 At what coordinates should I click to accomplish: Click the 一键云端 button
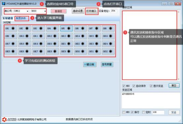(90, 64)
